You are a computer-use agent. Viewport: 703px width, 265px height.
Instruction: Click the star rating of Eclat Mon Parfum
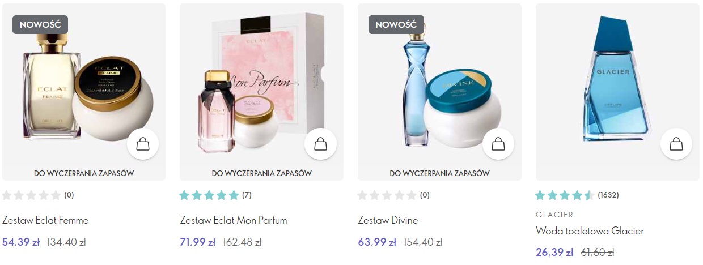click(209, 195)
